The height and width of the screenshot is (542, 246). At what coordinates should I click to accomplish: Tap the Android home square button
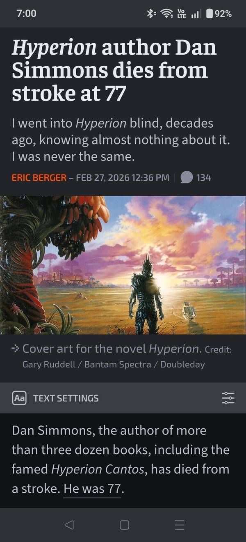pos(124,525)
